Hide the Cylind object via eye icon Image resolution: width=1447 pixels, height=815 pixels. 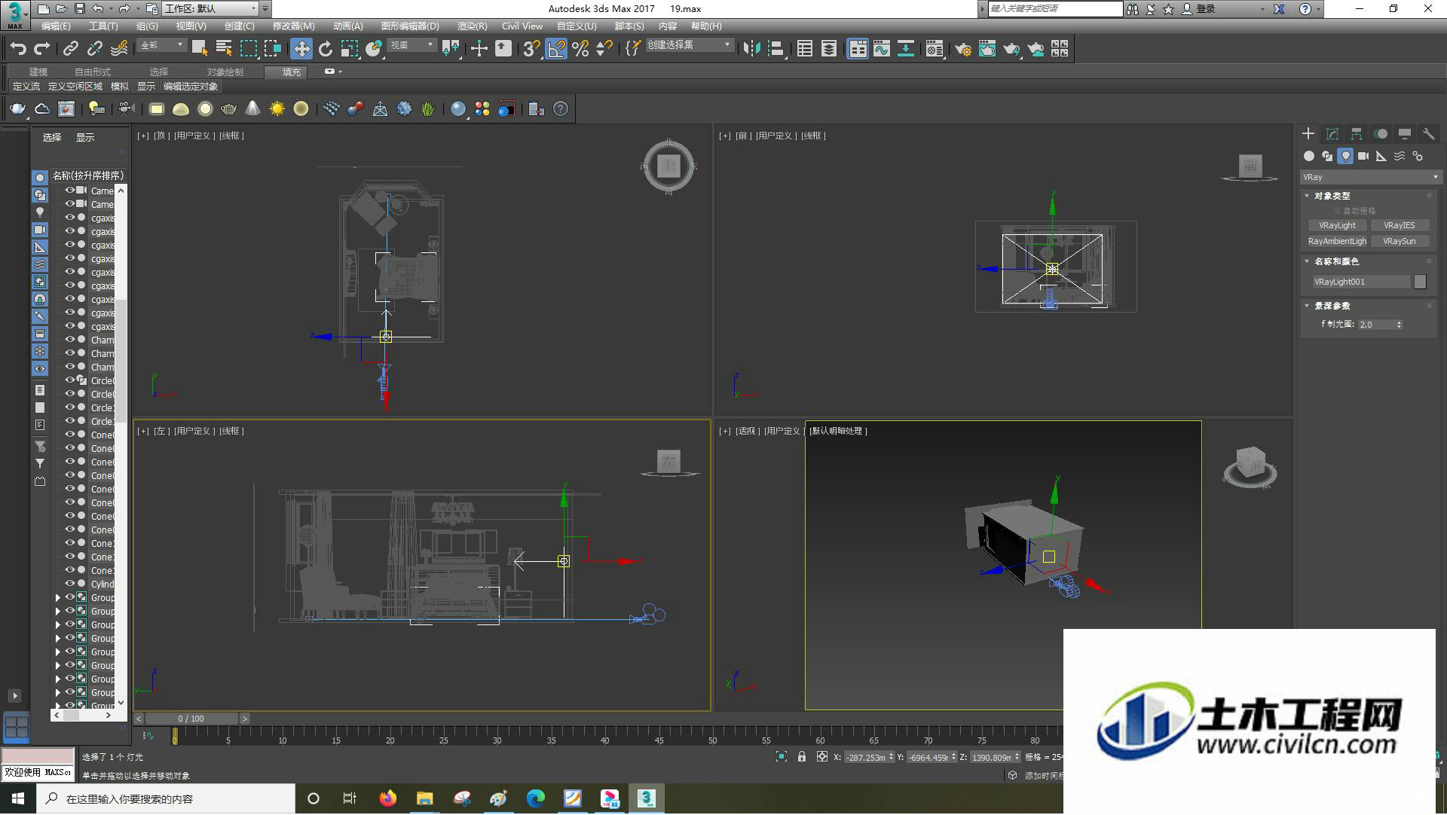tap(70, 584)
